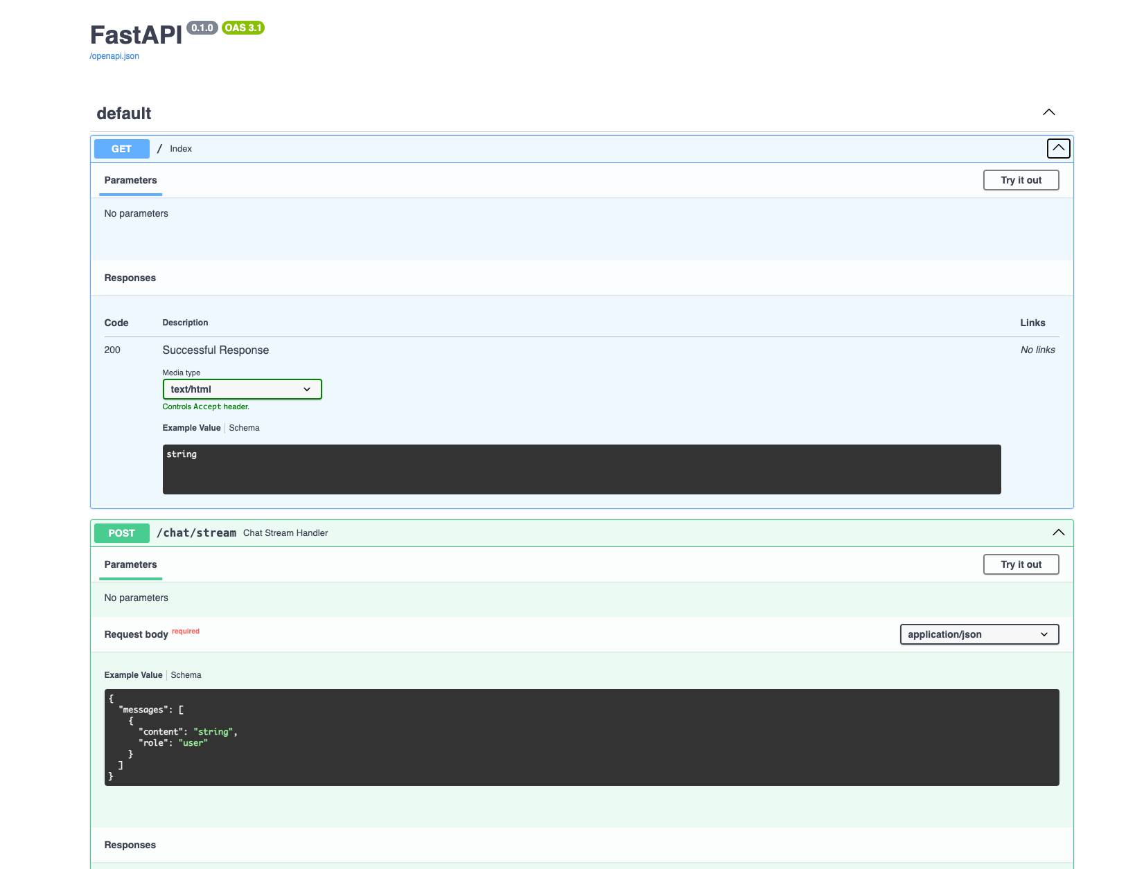
Task: Click the Media type label
Action: (x=182, y=373)
